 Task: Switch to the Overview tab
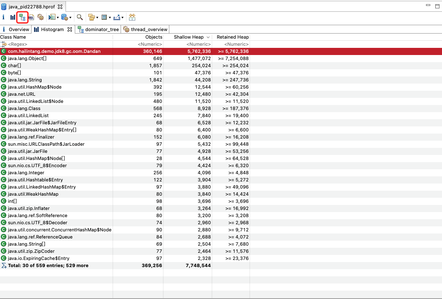point(16,29)
